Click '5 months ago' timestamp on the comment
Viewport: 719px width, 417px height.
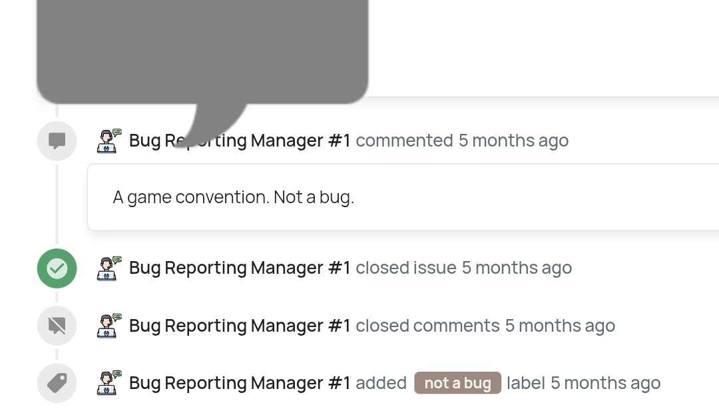[513, 141]
